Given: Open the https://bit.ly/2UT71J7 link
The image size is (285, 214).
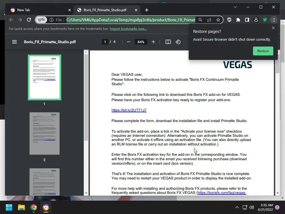Looking at the screenshot, I should 129,110.
